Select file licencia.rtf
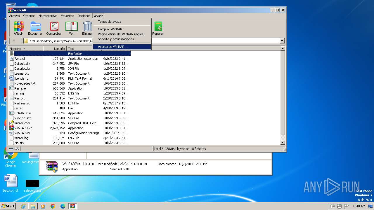 (x=22, y=78)
